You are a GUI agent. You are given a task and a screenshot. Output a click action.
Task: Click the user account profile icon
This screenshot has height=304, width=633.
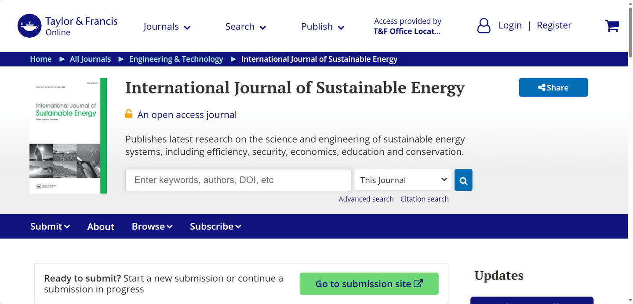click(484, 26)
